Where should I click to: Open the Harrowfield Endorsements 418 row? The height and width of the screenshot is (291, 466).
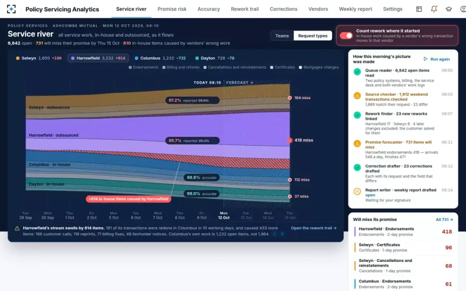tap(403, 232)
